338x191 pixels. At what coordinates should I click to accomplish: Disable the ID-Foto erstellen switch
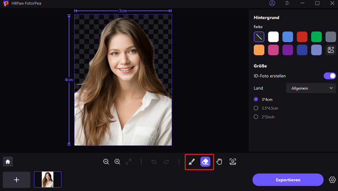(x=330, y=76)
